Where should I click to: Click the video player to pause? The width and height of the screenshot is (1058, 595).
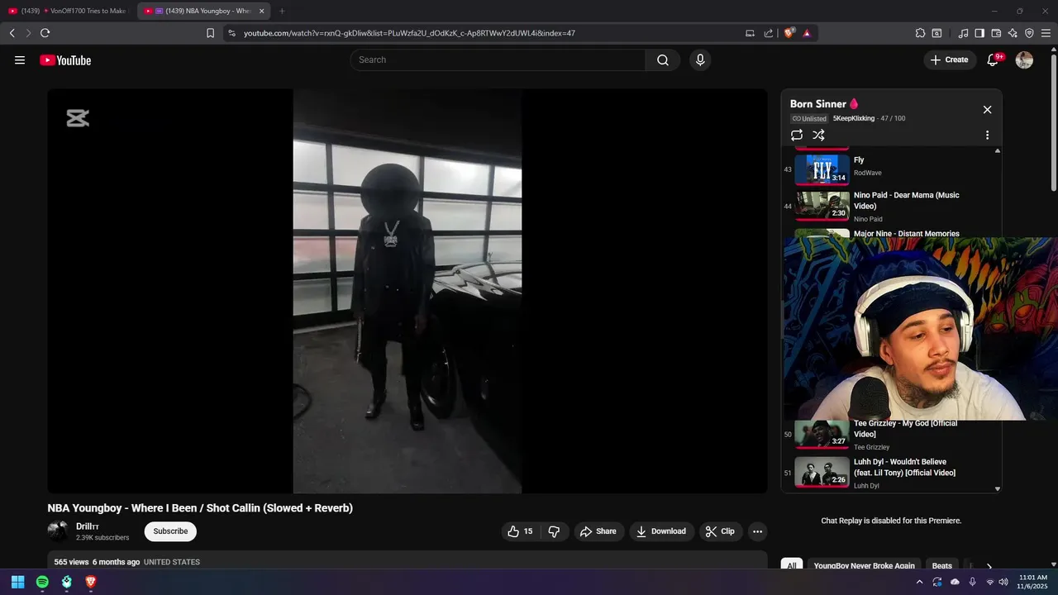[x=407, y=291]
